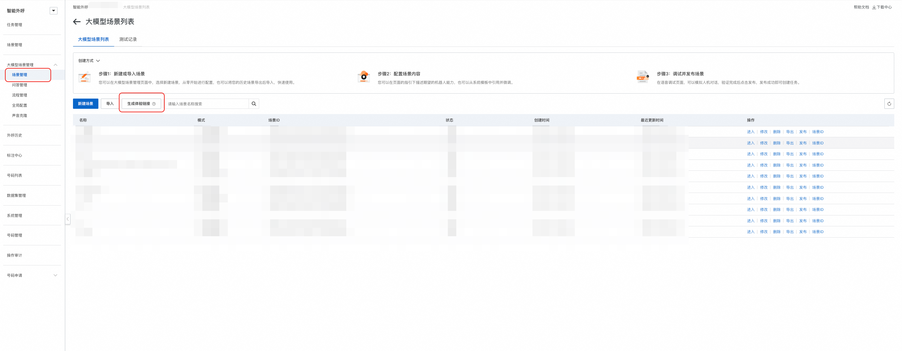Image resolution: width=902 pixels, height=351 pixels.
Task: Click the 操作 column header
Action: point(751,120)
